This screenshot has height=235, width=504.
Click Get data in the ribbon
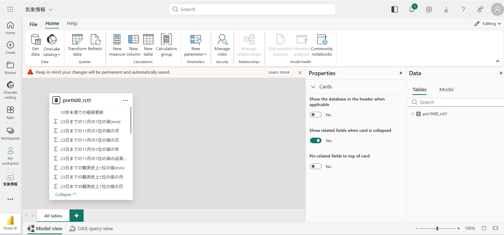coord(35,45)
